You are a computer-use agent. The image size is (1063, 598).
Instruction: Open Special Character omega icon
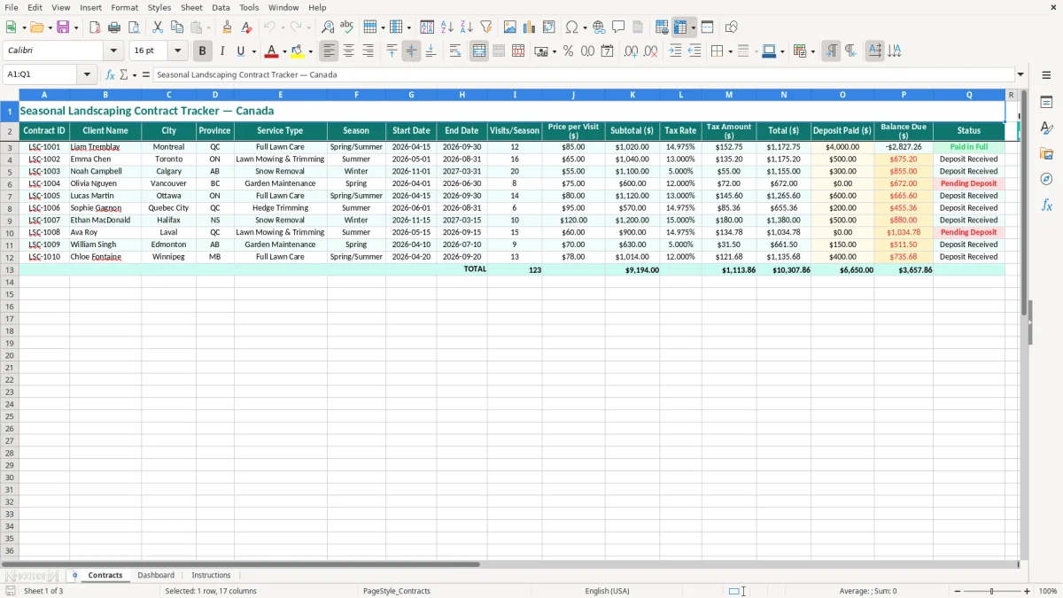571,27
